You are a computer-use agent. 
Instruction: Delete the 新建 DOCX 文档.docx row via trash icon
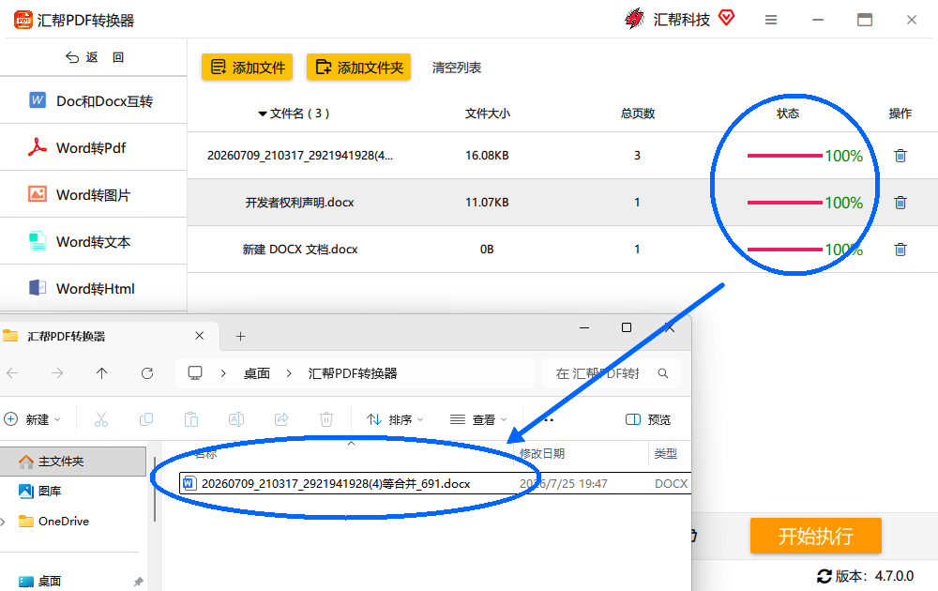click(x=900, y=250)
